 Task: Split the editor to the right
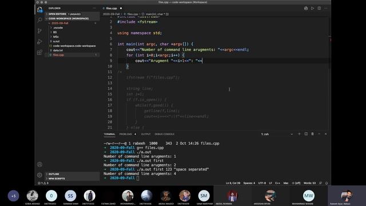319,8
